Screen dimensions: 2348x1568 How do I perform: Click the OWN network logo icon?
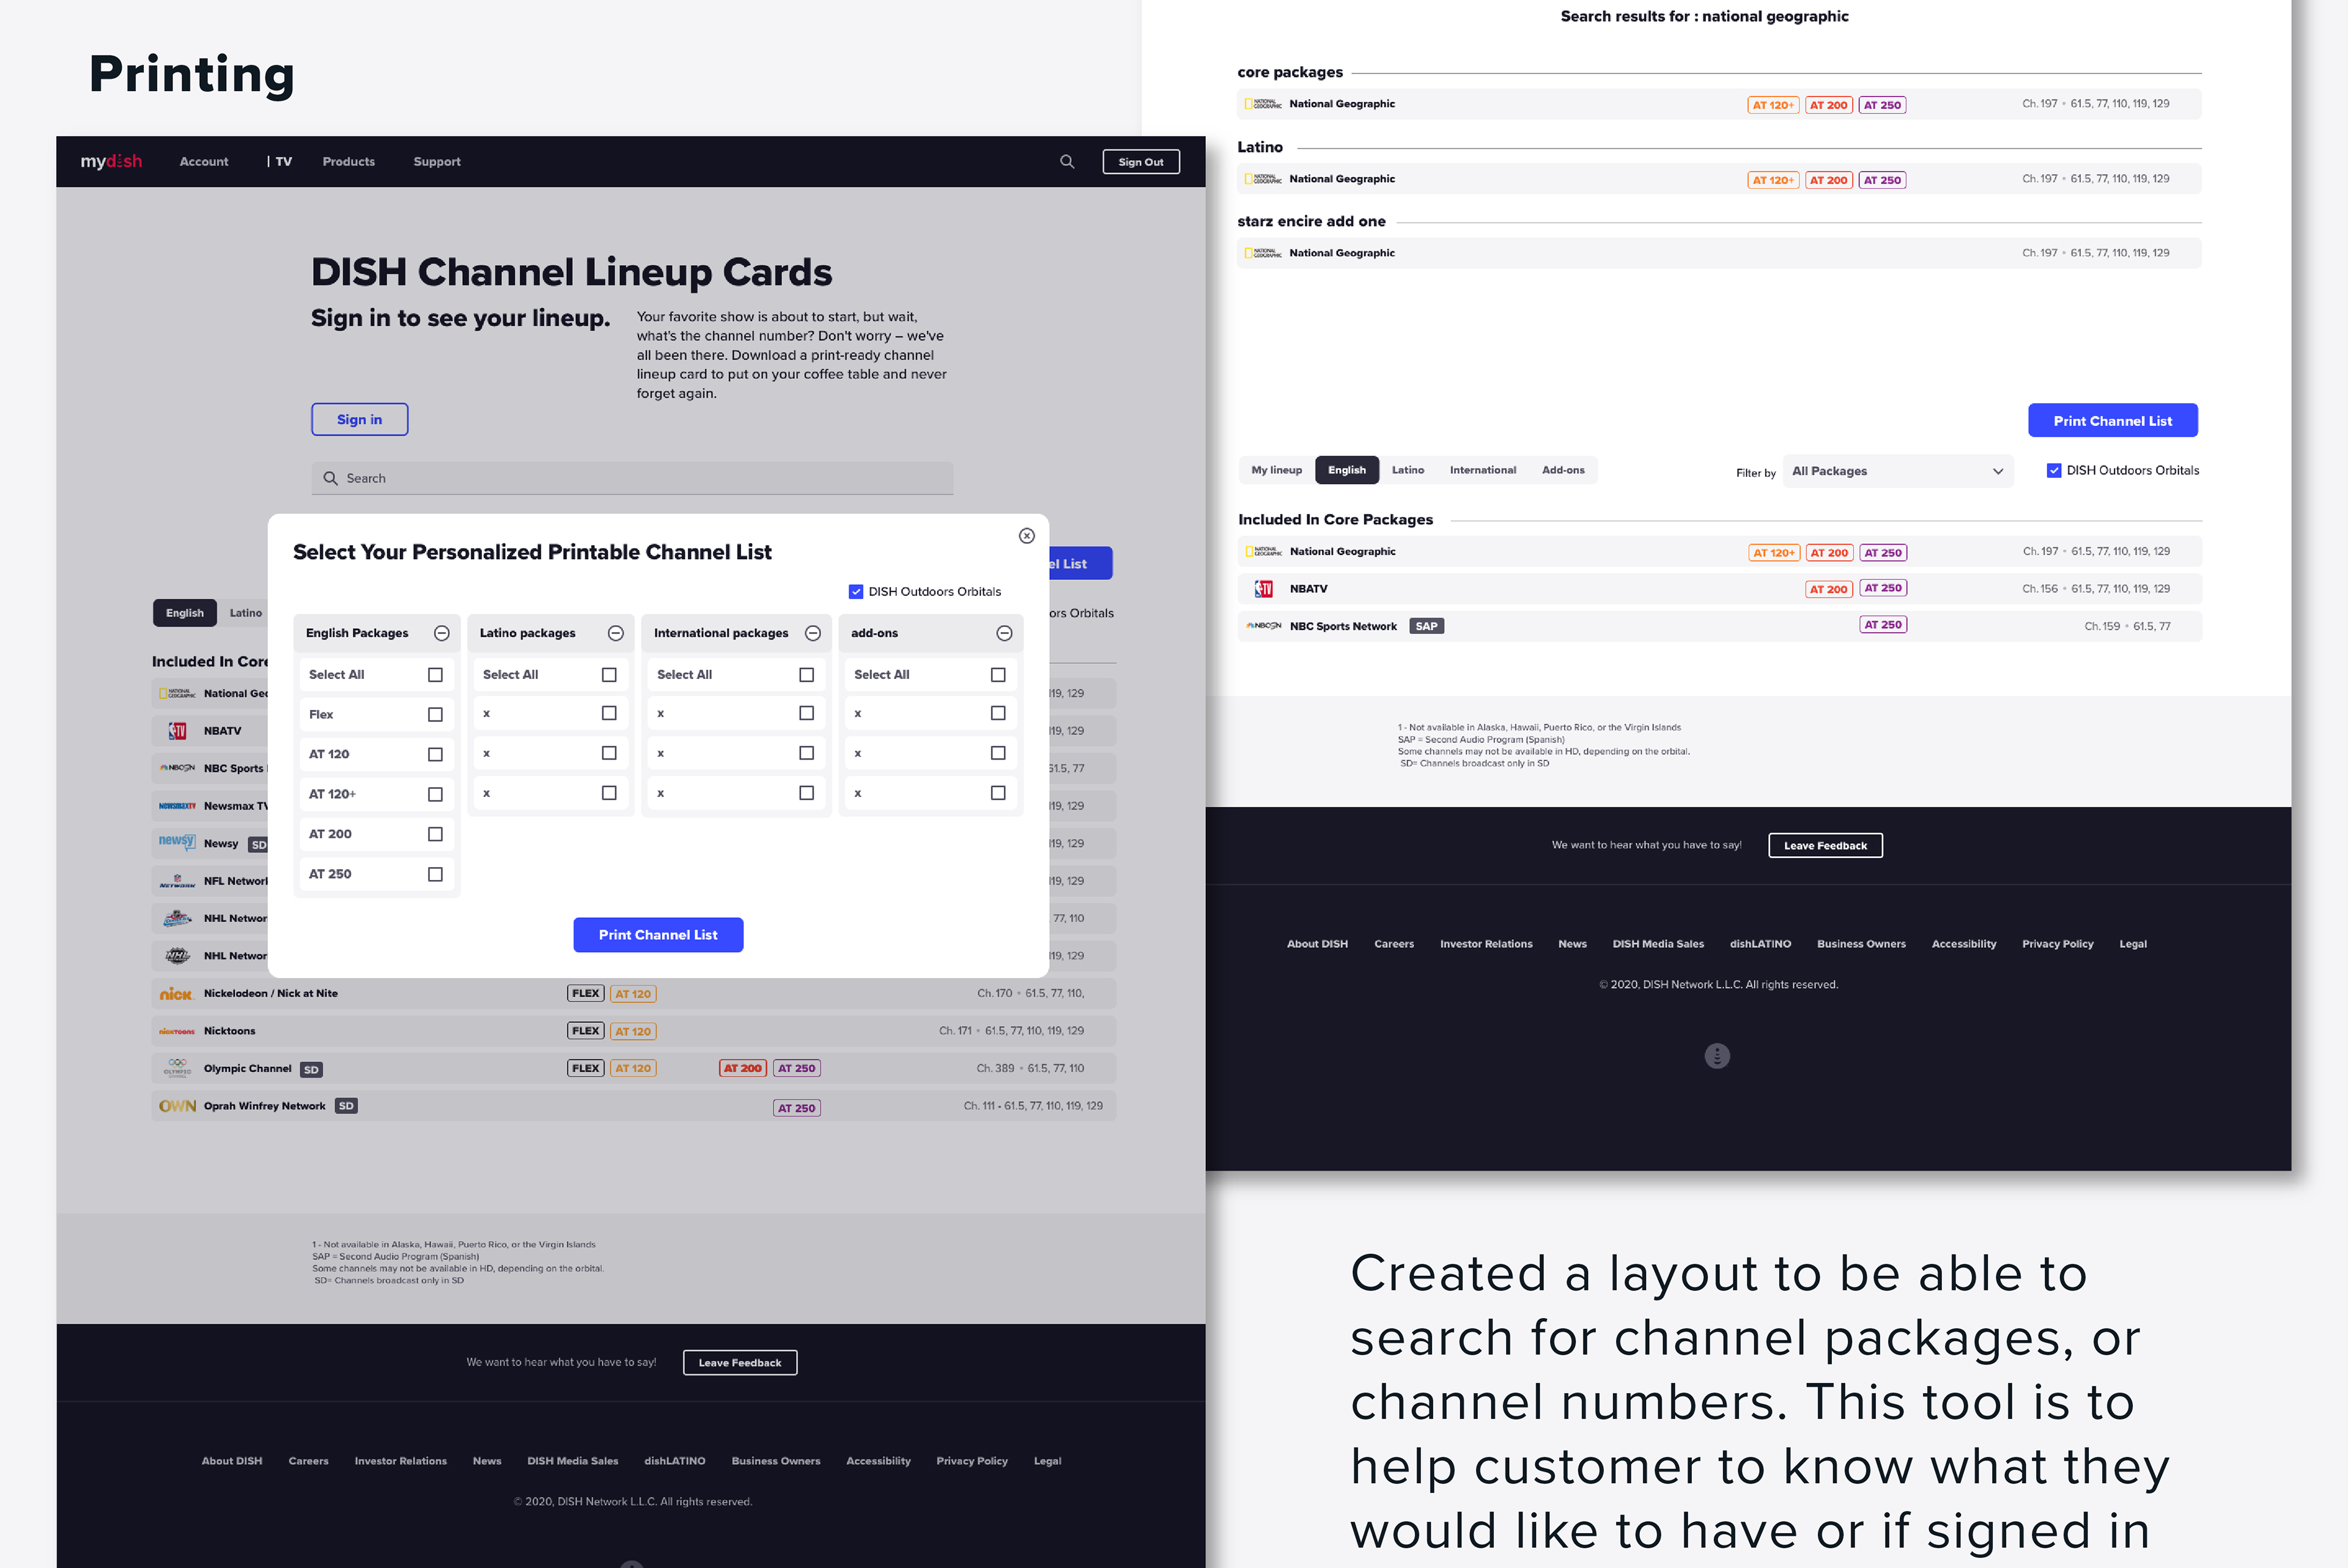click(177, 1106)
